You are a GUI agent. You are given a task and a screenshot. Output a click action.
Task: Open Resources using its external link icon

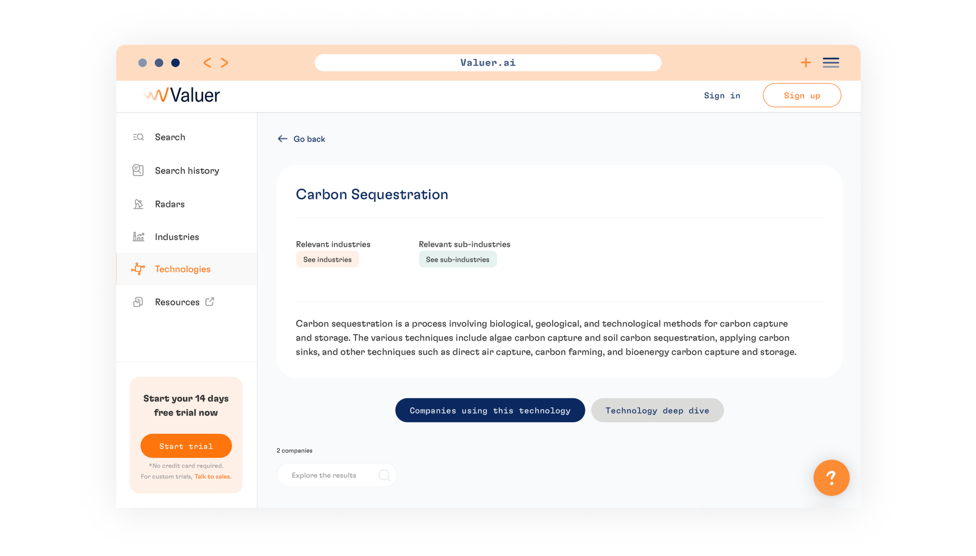click(x=210, y=302)
